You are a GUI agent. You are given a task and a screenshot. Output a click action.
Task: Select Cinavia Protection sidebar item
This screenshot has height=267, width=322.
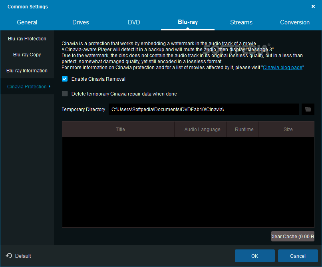[x=27, y=86]
